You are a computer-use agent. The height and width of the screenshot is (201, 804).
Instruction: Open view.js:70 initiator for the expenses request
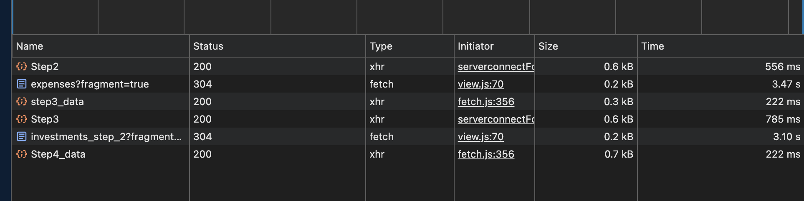point(480,84)
